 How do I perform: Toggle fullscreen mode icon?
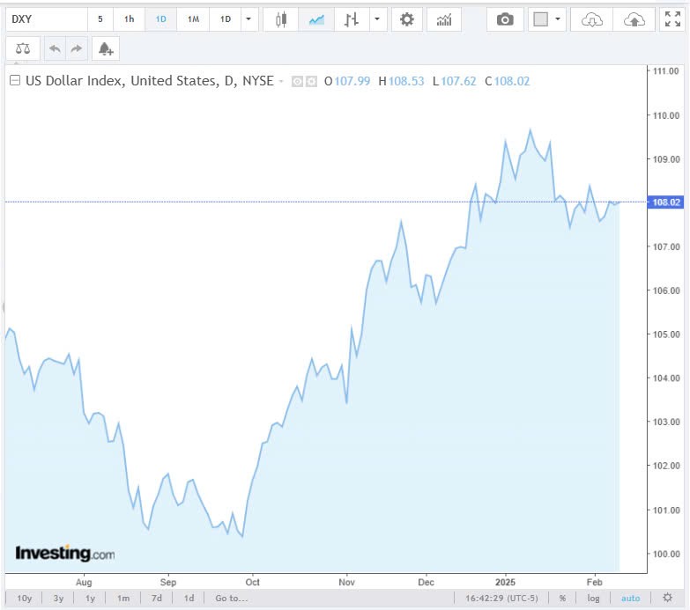[672, 19]
